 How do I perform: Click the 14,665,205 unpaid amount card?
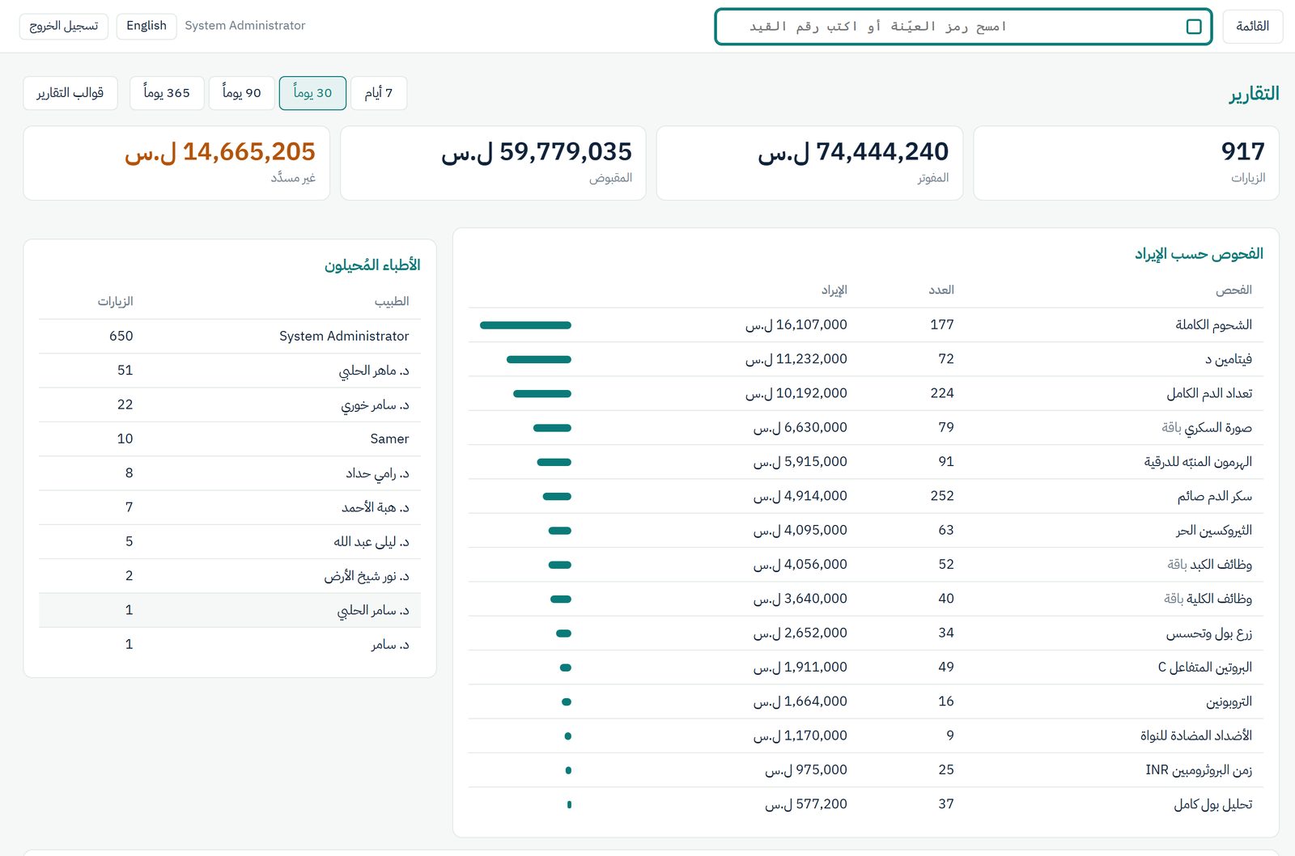tap(176, 163)
